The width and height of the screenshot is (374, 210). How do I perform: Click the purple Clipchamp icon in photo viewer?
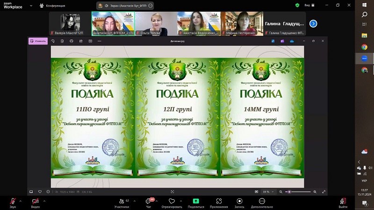(x=282, y=41)
